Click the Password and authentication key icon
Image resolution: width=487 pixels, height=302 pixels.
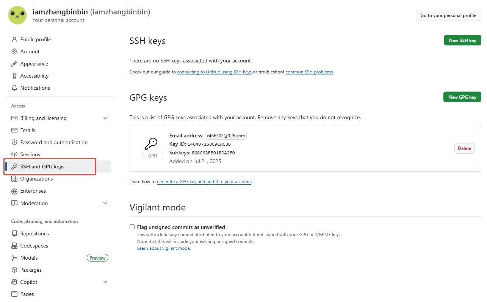pos(14,142)
